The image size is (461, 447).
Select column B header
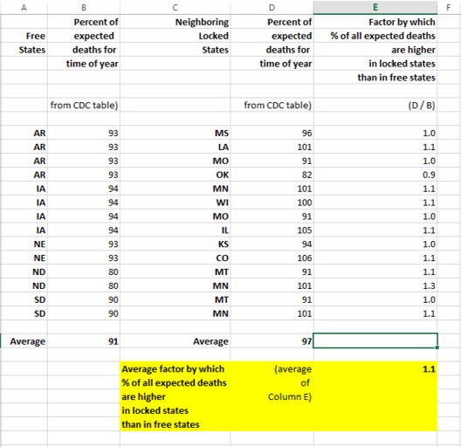pyautogui.click(x=84, y=7)
